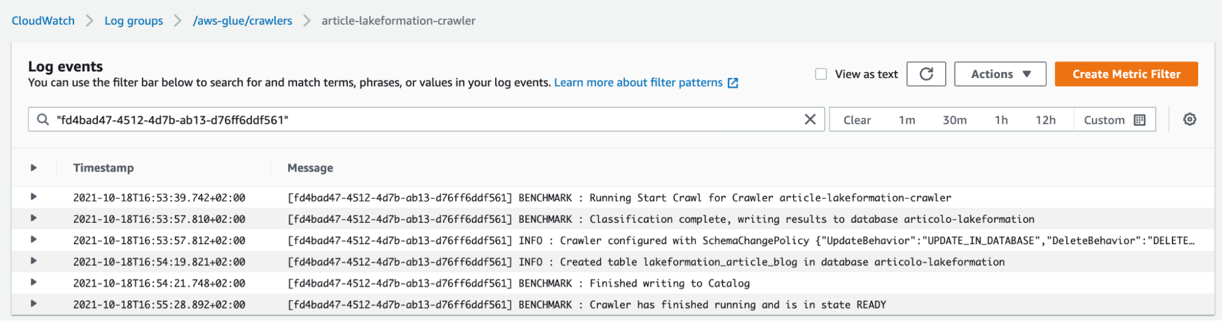Expand the Created table lakeformation_article_blog event
Viewport: 1222px width, 321px height.
click(x=34, y=261)
